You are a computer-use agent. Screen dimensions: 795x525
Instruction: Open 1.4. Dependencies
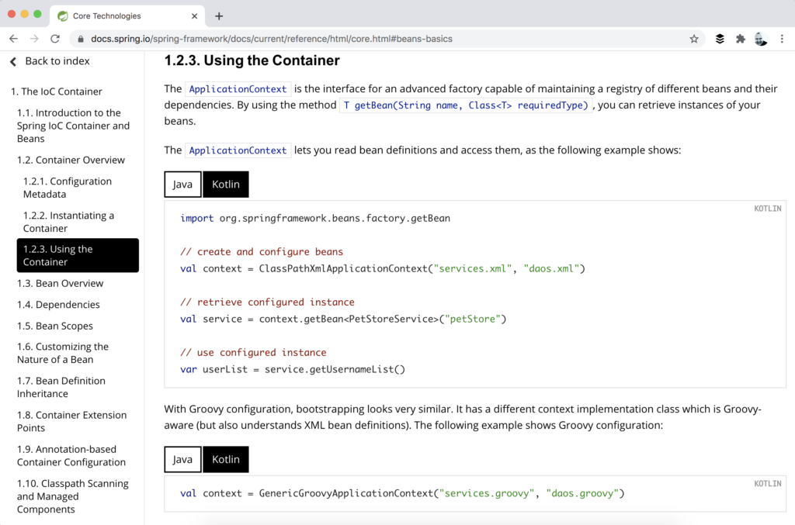pyautogui.click(x=58, y=305)
